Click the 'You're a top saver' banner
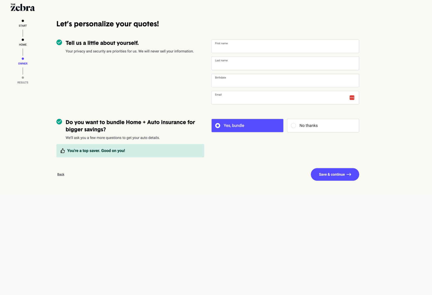The height and width of the screenshot is (295, 432). (x=130, y=151)
